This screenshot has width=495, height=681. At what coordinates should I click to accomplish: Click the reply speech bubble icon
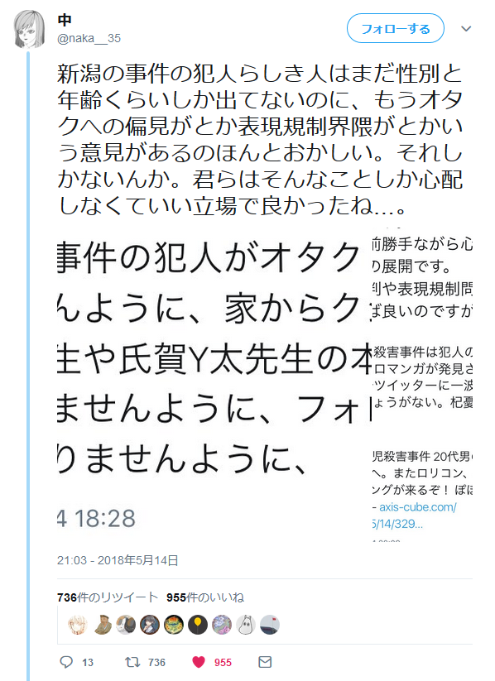coord(66,662)
